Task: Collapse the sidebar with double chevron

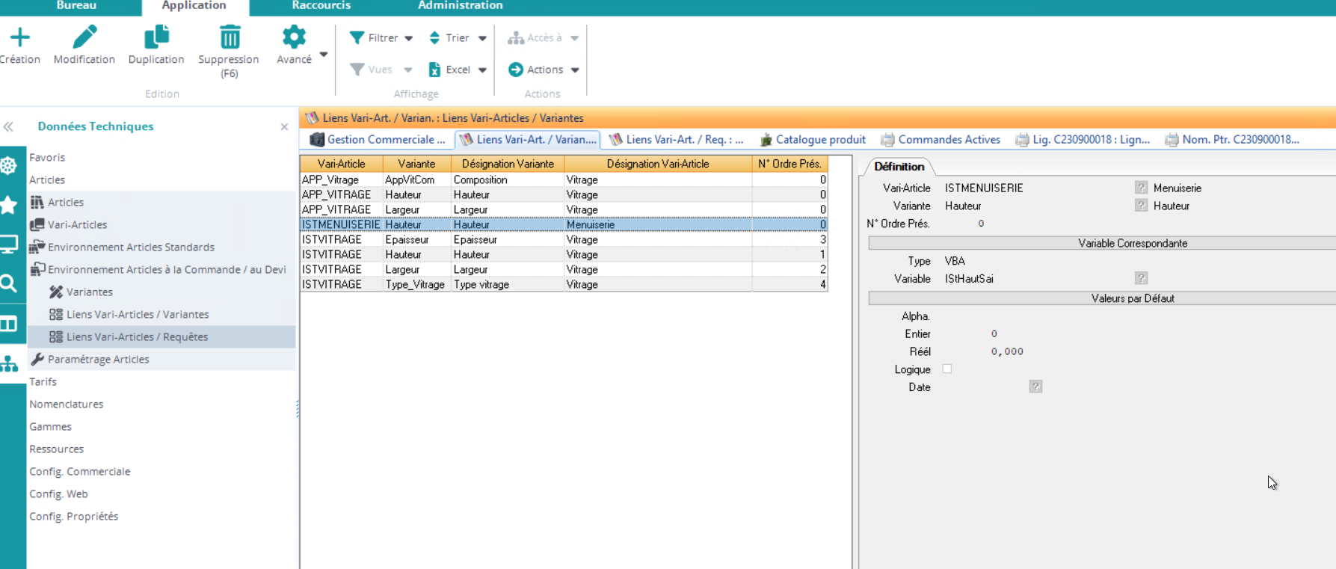Action: (x=9, y=127)
